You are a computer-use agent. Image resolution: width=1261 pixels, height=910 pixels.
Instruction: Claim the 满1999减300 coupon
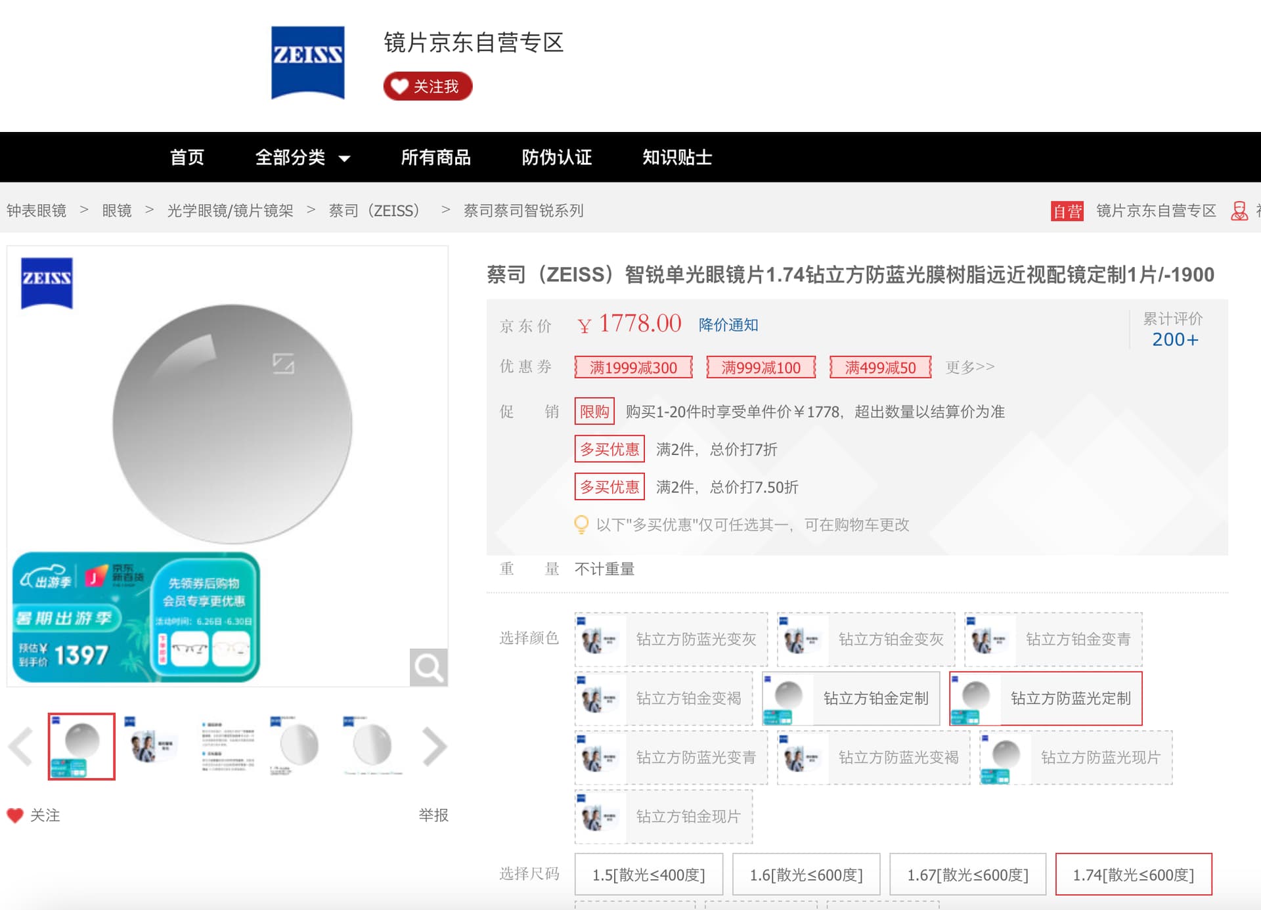(633, 367)
